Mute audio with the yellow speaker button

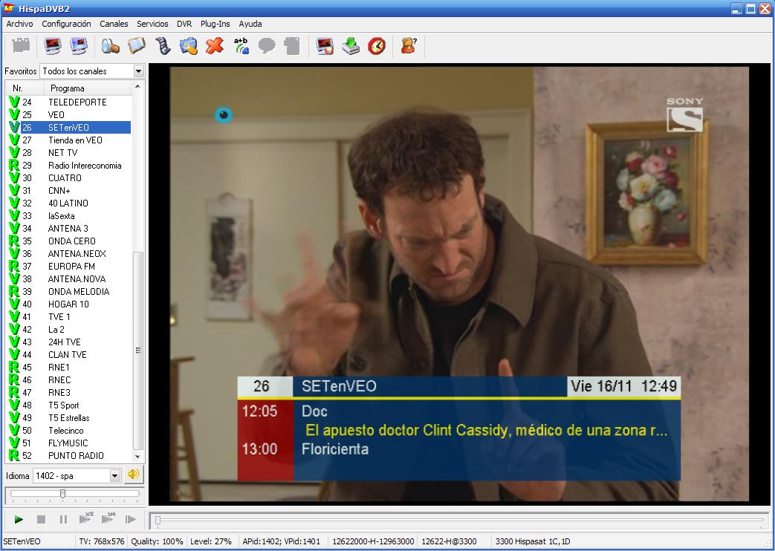[134, 475]
